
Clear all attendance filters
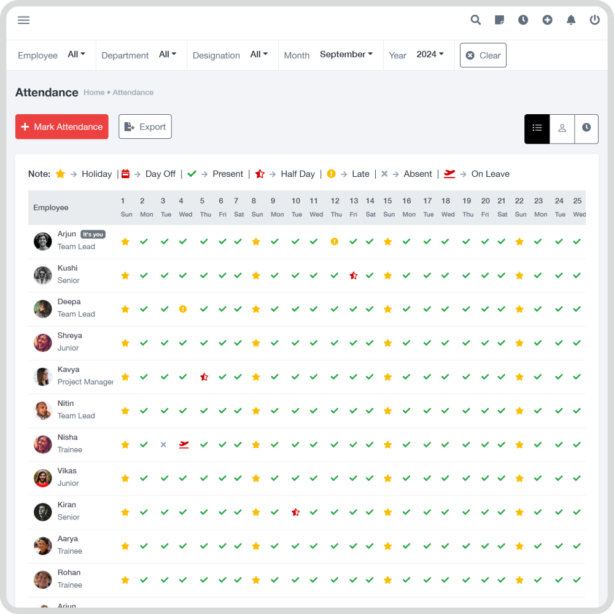483,55
